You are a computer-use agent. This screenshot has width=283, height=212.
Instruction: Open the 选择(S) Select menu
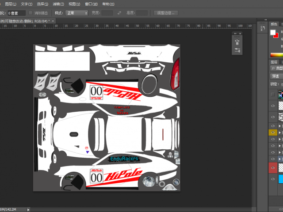coord(42,4)
